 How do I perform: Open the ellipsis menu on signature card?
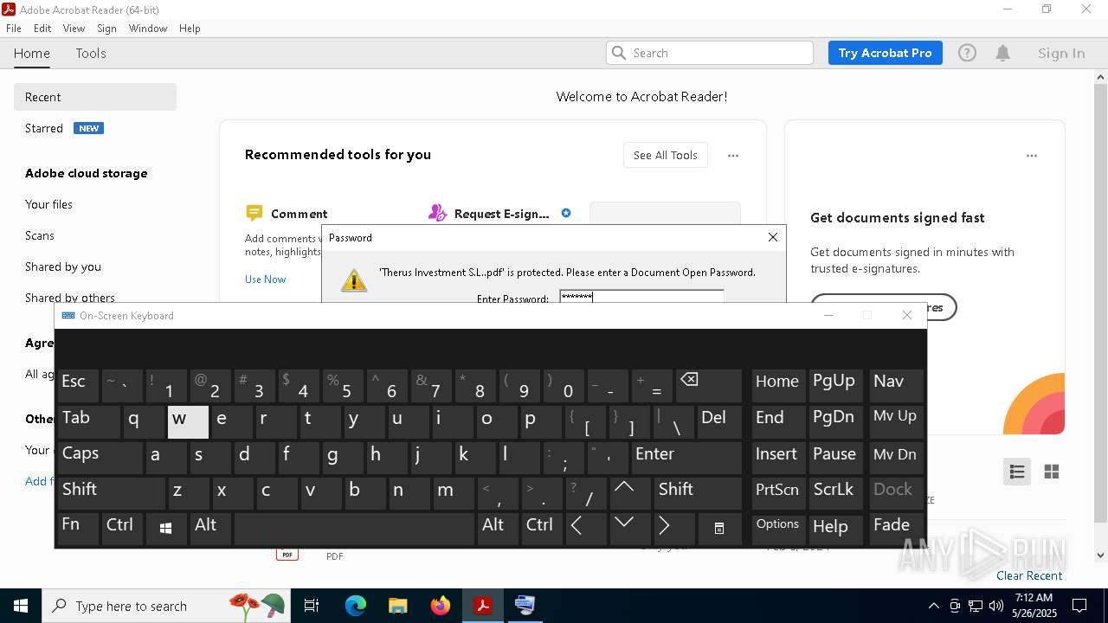point(1031,156)
